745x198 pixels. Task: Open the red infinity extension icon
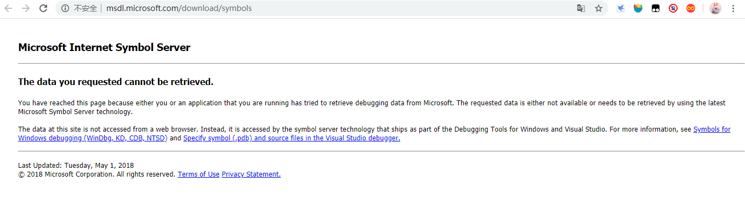point(691,8)
